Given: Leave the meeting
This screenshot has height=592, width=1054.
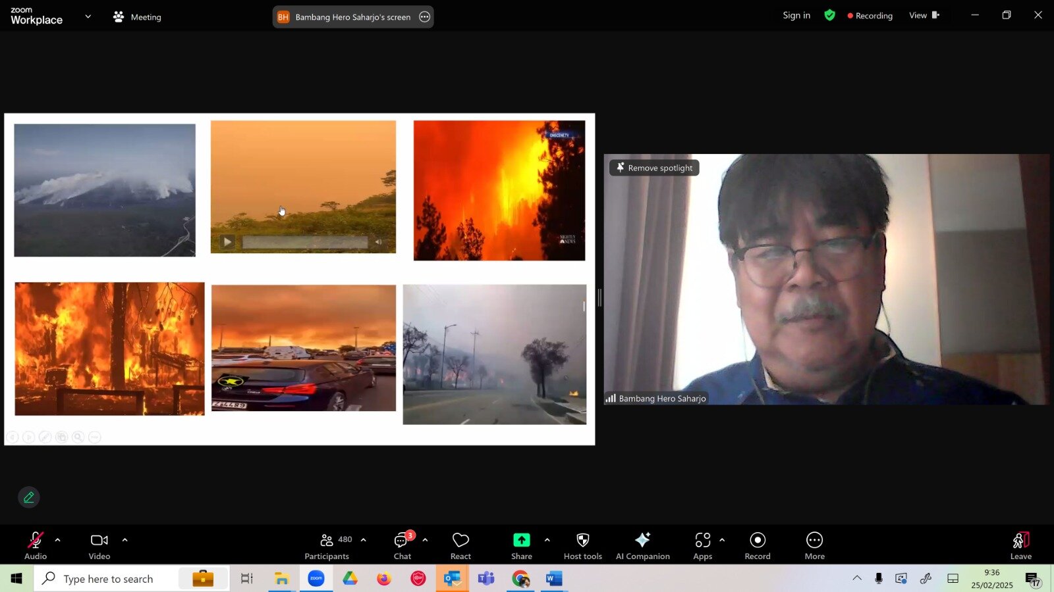Looking at the screenshot, I should pyautogui.click(x=1020, y=546).
